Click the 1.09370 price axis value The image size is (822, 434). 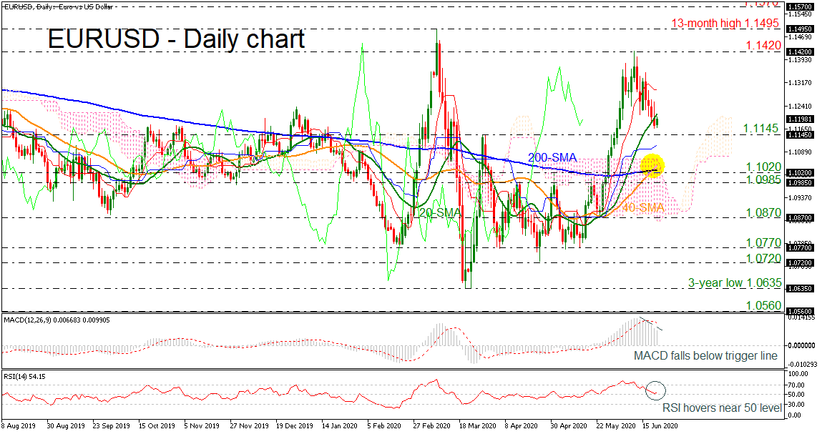pos(799,197)
